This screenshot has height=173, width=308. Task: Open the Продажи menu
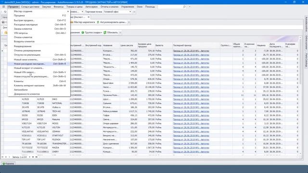[x=13, y=7]
